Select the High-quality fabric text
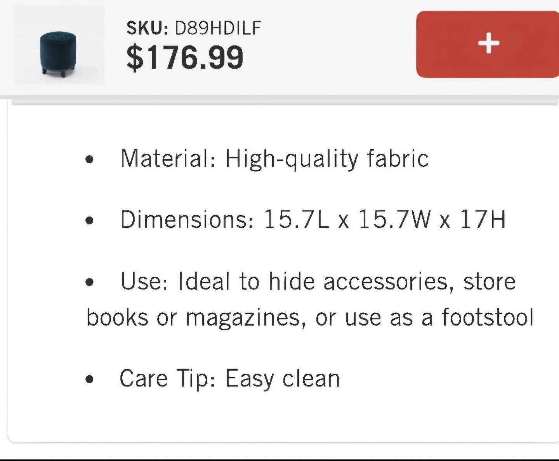Viewport: 559px width, 461px height. click(x=327, y=159)
